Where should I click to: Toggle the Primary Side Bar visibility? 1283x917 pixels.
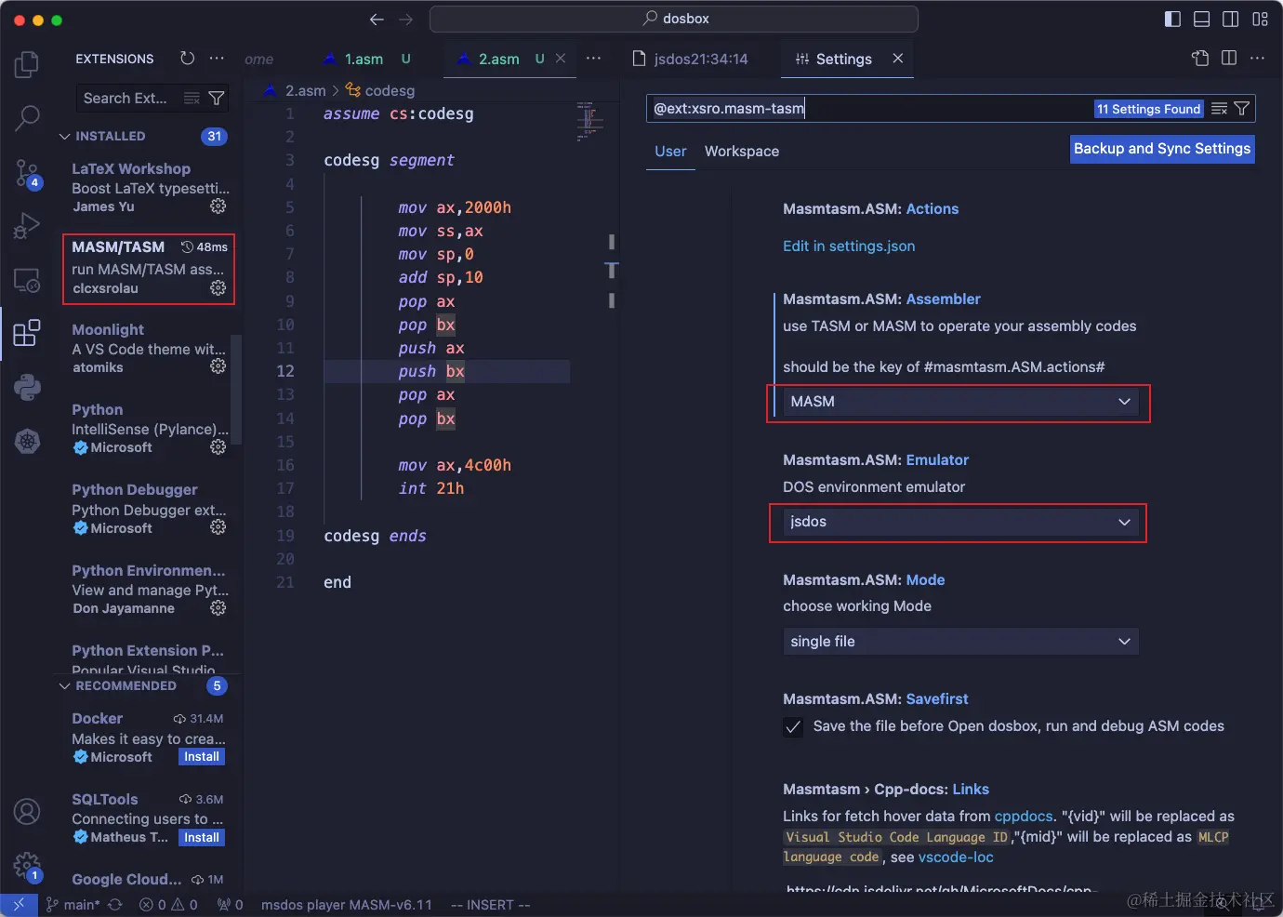pos(1171,18)
